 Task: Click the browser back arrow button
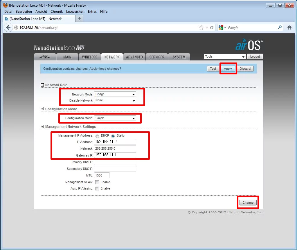8,27
